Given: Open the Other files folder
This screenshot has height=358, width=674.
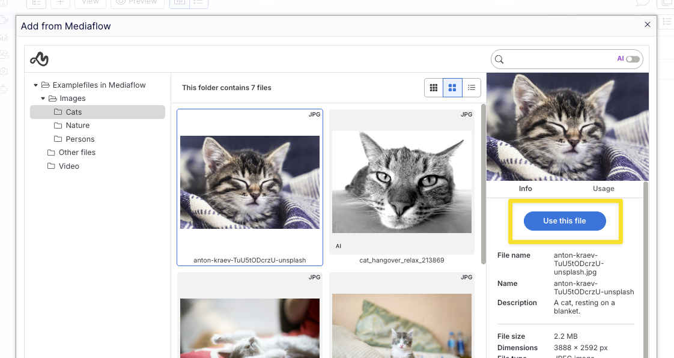Looking at the screenshot, I should [x=77, y=153].
